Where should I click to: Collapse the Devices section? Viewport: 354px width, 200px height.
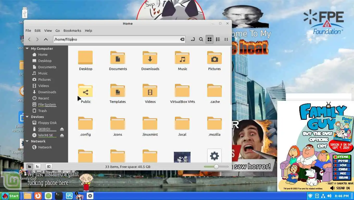pyautogui.click(x=27, y=117)
